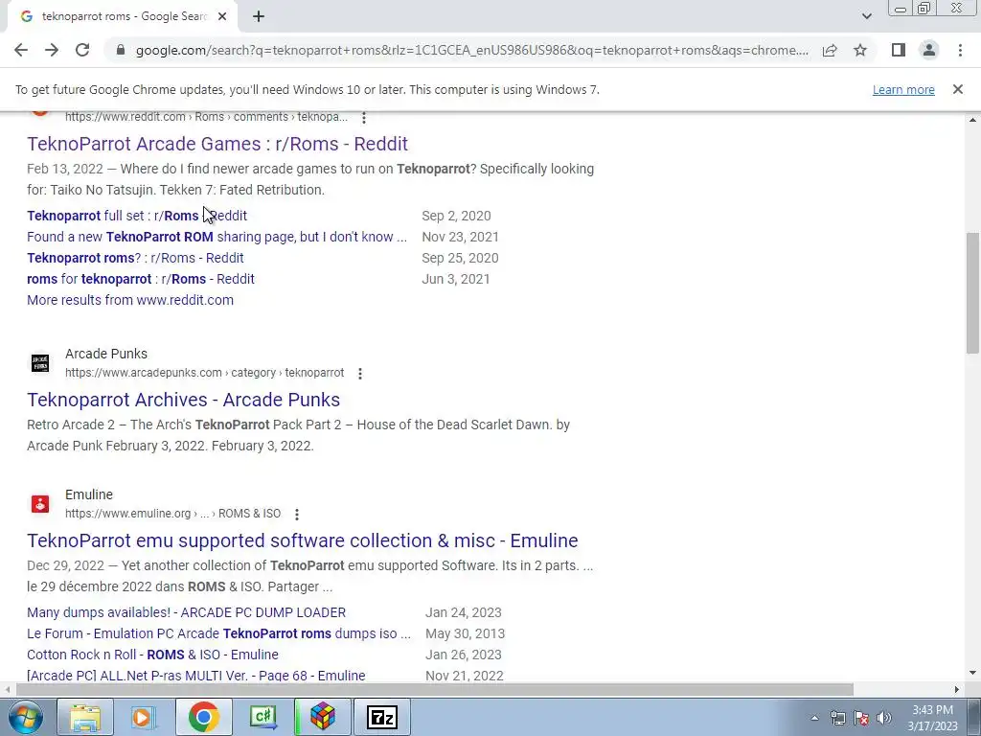Click horizontal scrollbar right arrow

[x=957, y=689]
